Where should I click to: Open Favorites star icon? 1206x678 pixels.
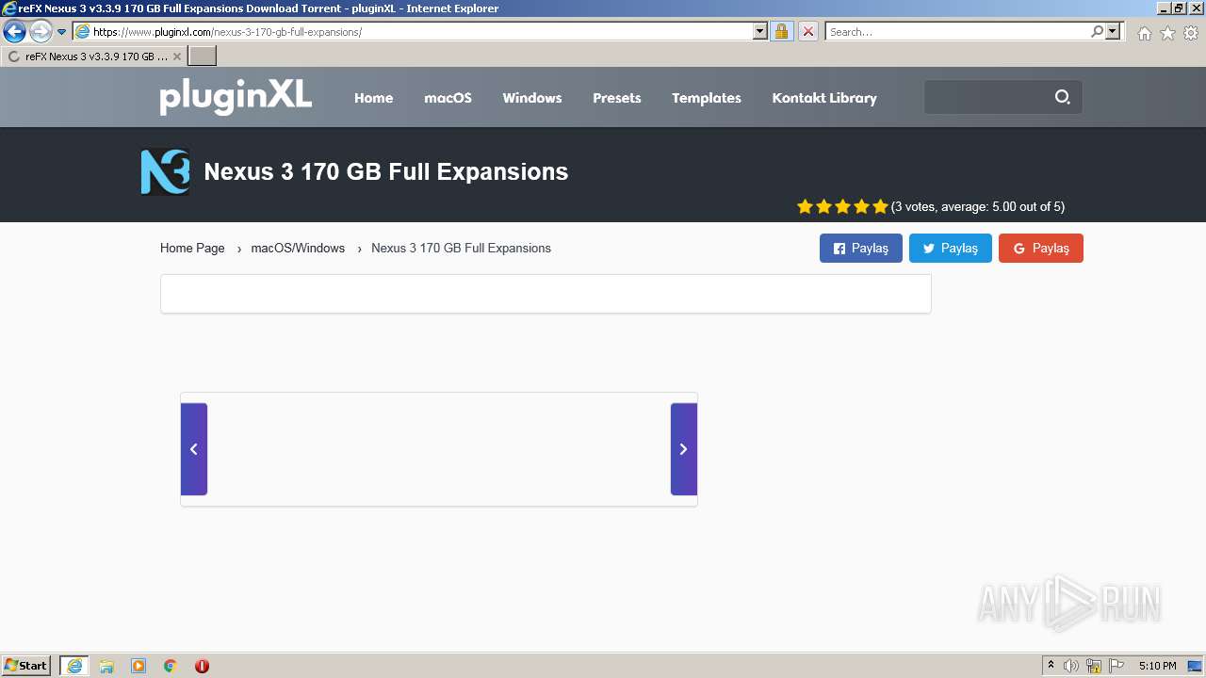click(x=1167, y=33)
